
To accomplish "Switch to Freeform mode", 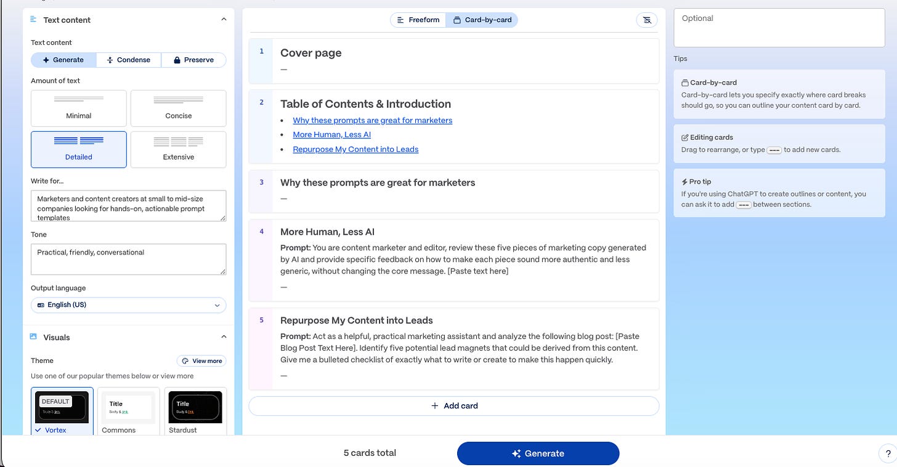I will point(418,20).
